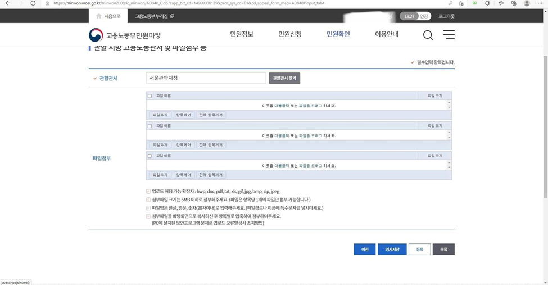Tick the first 파일 이름 header checkbox
This screenshot has width=548, height=285.
150,96
